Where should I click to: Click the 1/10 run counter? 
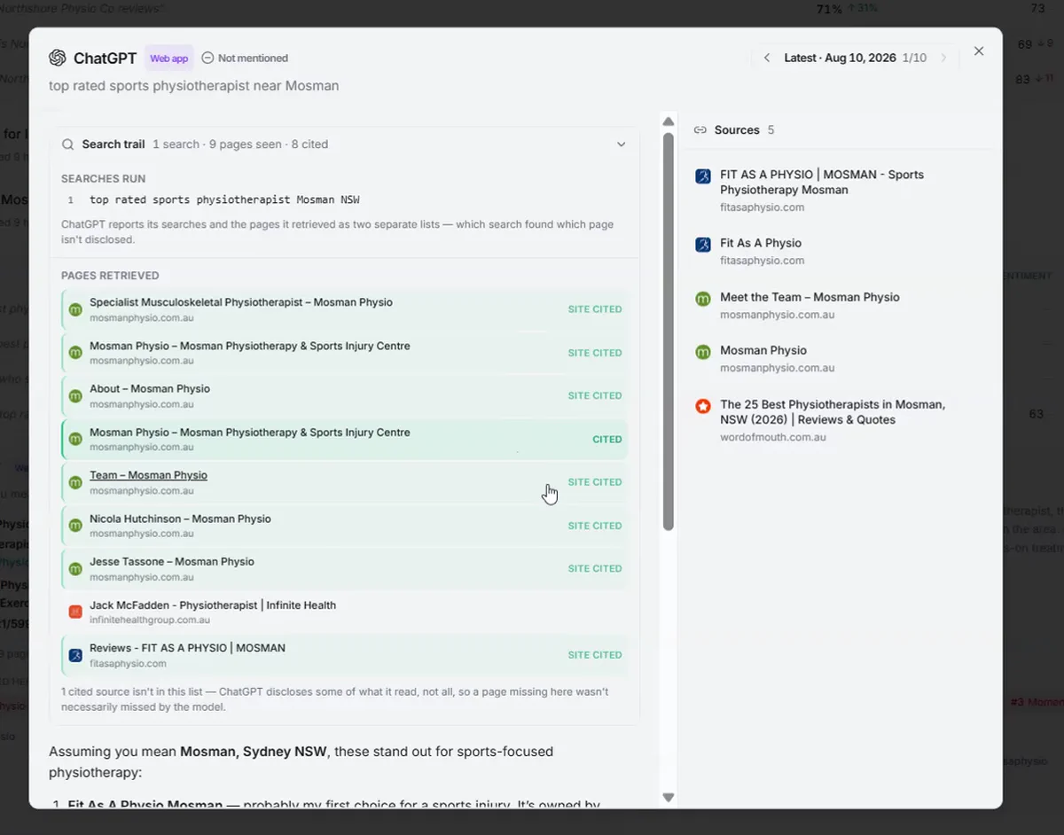click(914, 58)
